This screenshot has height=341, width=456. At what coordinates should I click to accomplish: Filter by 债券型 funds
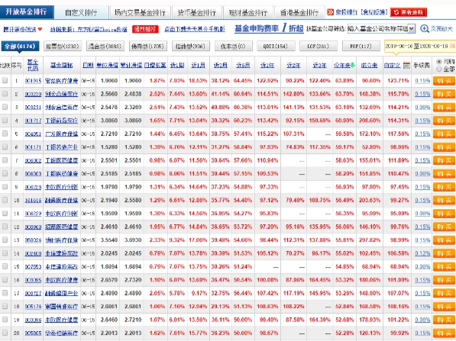click(x=148, y=46)
